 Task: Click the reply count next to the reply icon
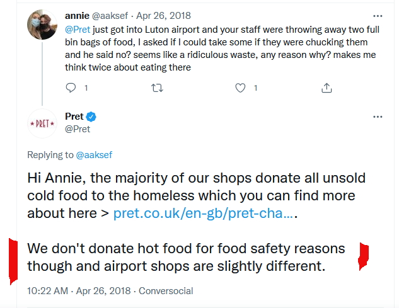point(86,88)
